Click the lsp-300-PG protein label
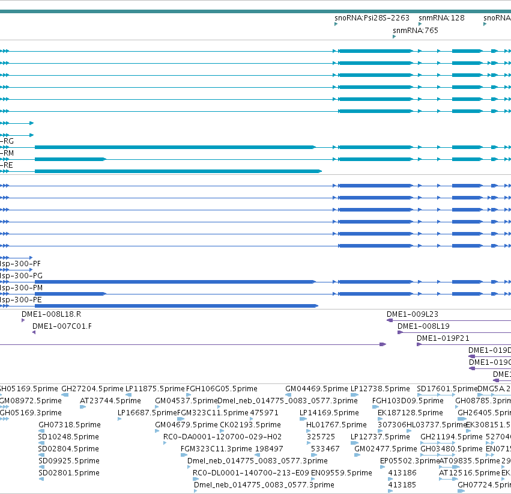Image resolution: width=511 pixels, height=494 pixels. (x=21, y=276)
